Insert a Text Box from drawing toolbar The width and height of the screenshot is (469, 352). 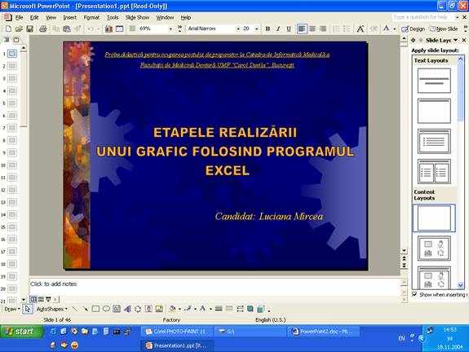pyautogui.click(x=117, y=309)
